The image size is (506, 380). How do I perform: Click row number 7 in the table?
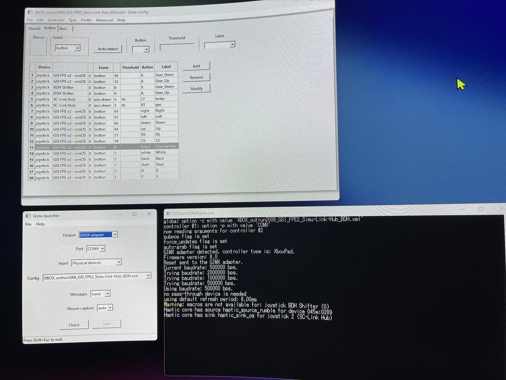32,111
